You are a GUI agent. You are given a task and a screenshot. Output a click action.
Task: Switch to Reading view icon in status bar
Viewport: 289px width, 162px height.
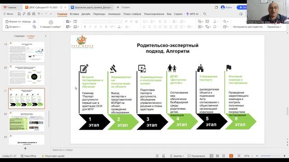pos(224,156)
